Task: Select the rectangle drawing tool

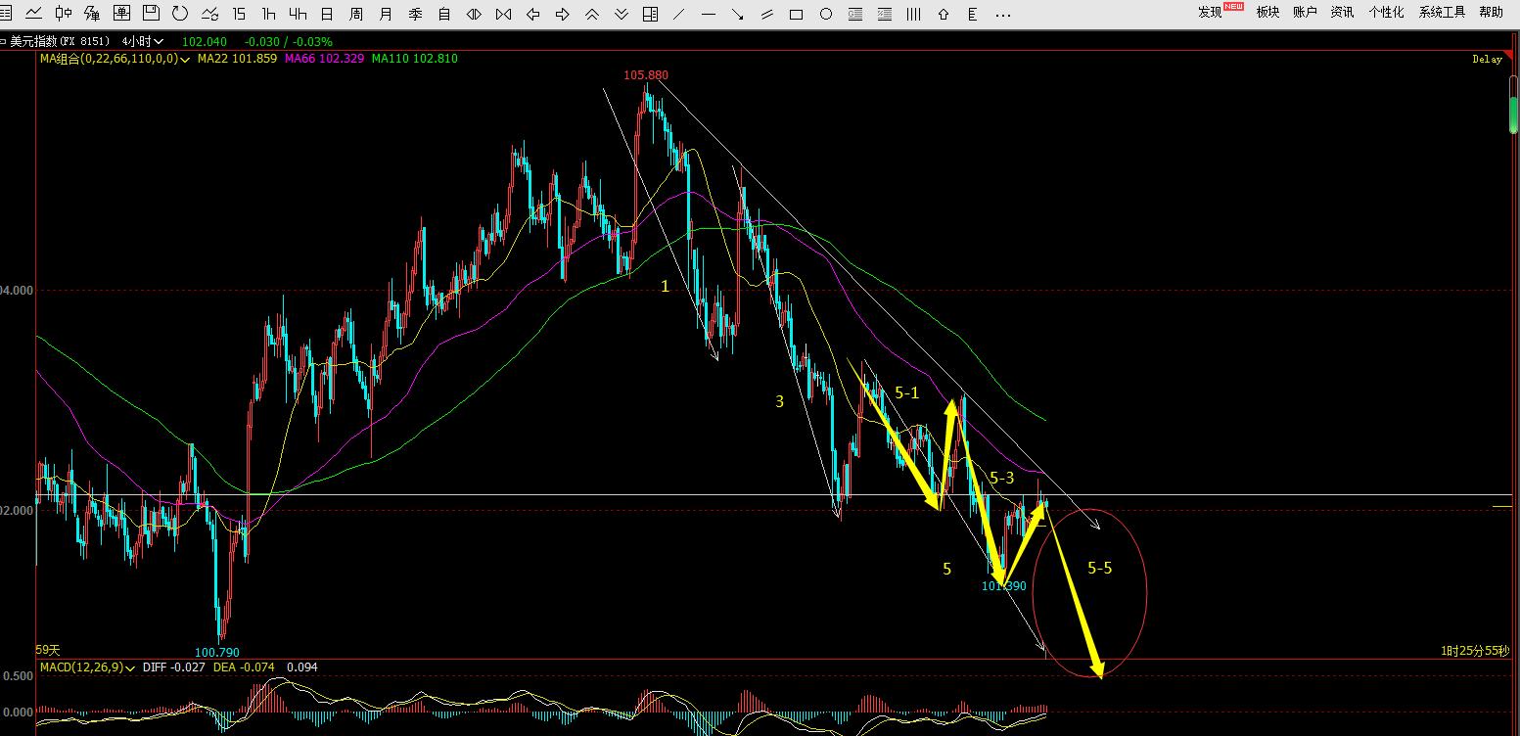Action: [x=796, y=15]
